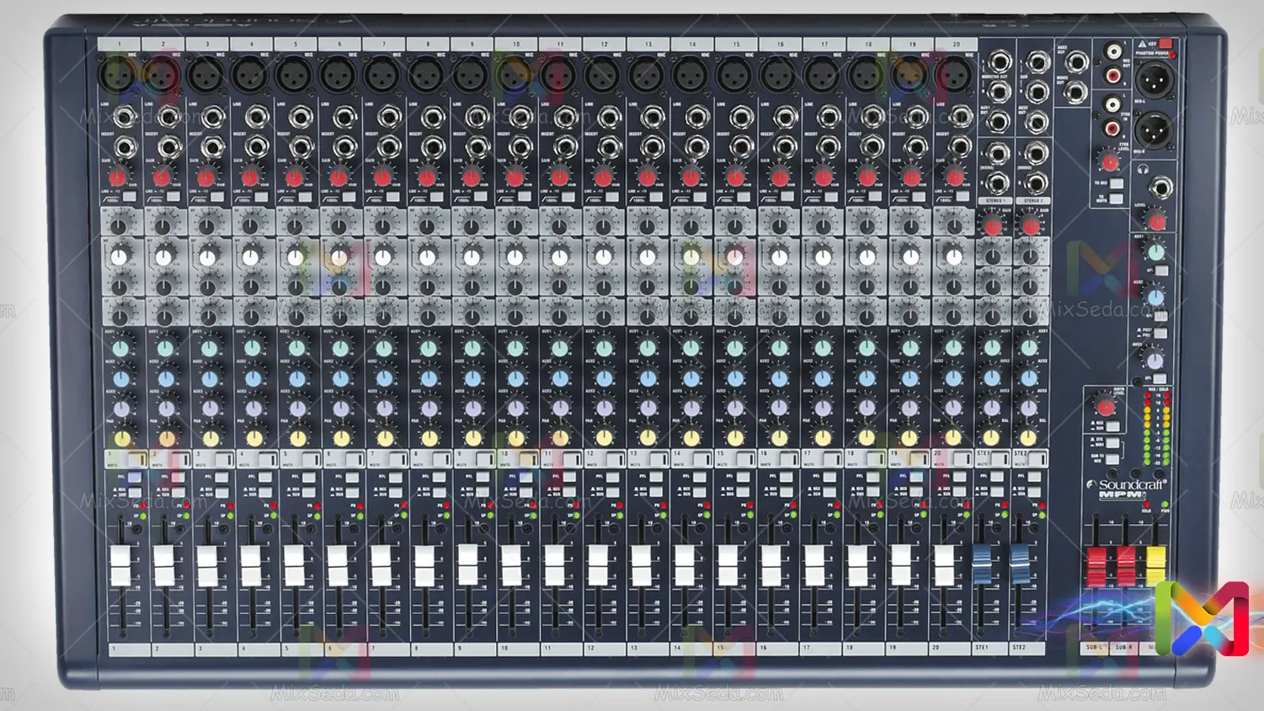Click the red gain knob on channel 1

coord(118,178)
